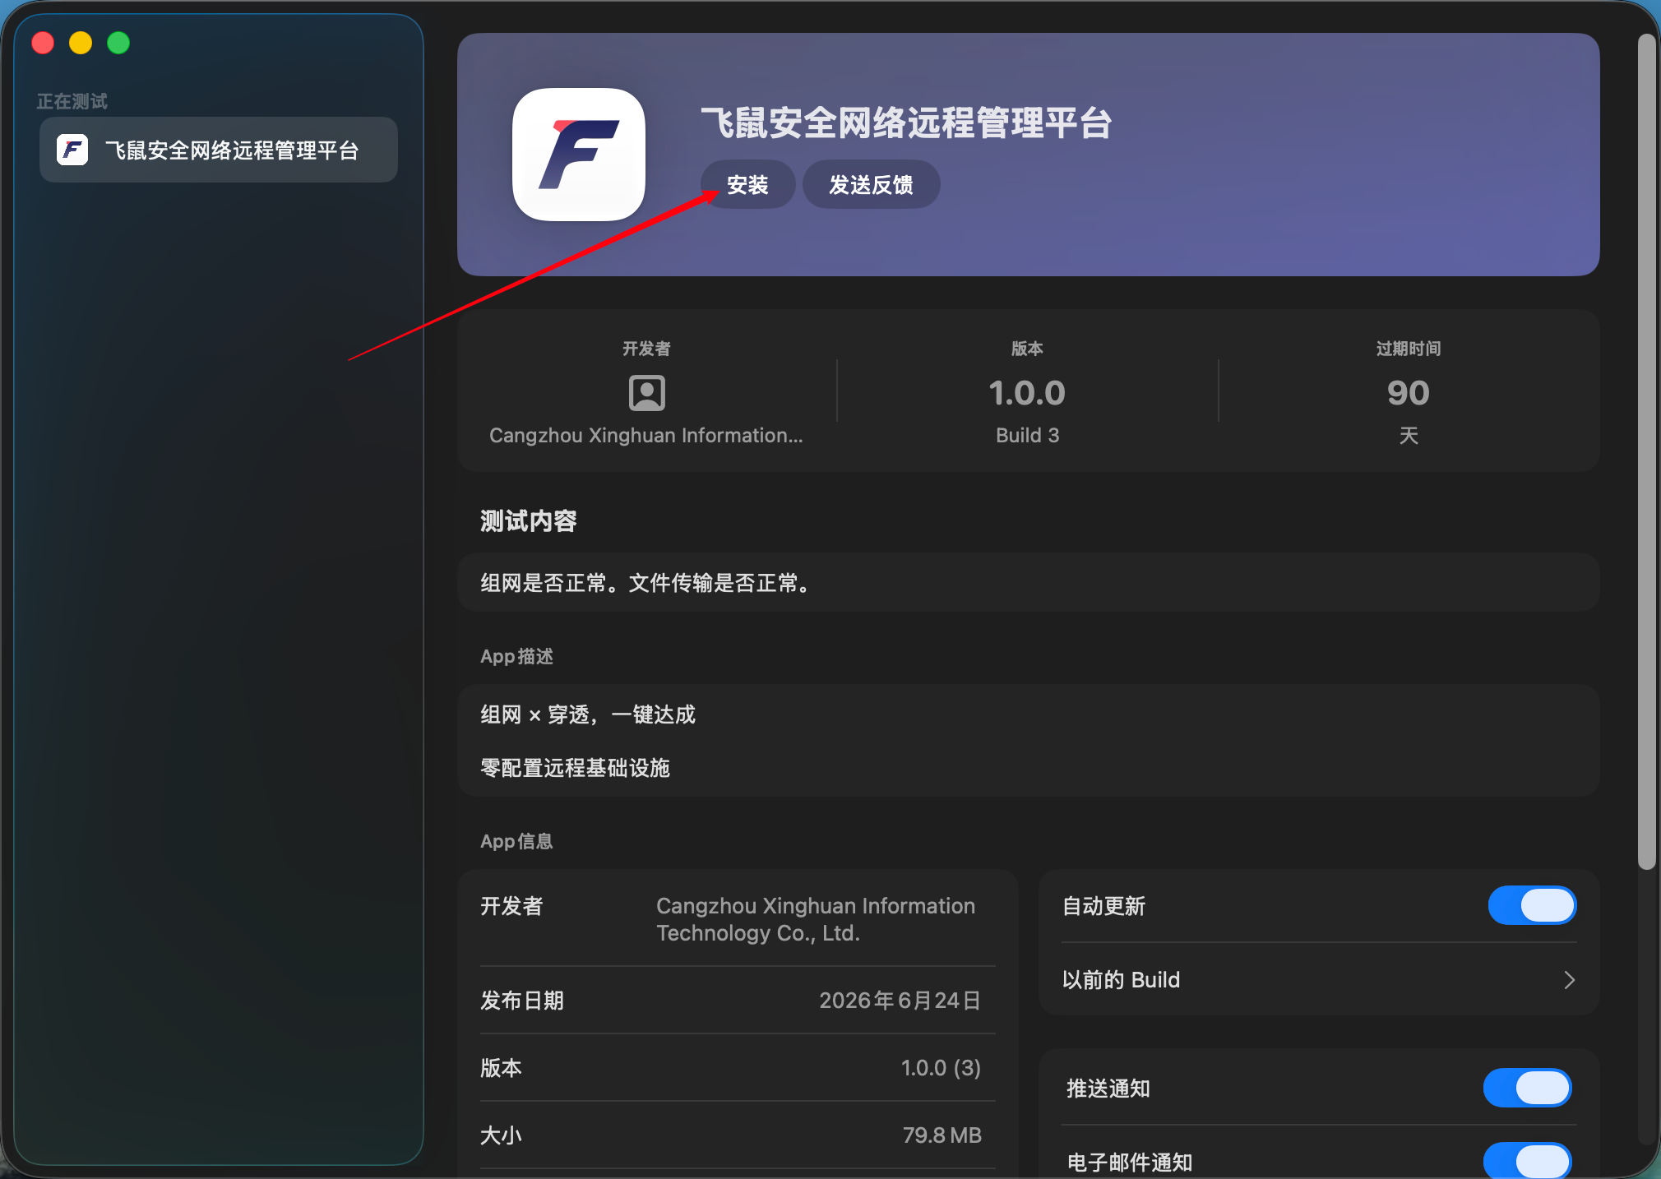Click the yellow minimize window button
Image resolution: width=1661 pixels, height=1179 pixels.
[81, 43]
